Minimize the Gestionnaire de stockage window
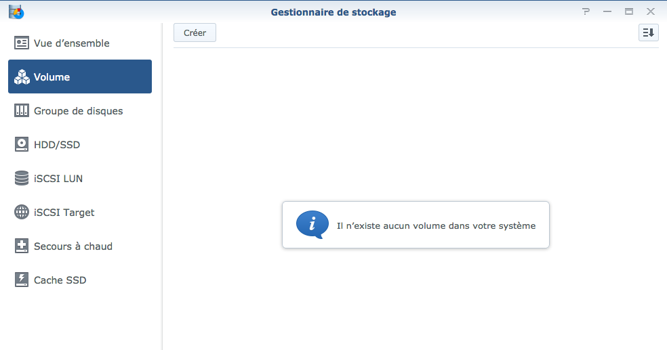This screenshot has width=667, height=350. (607, 12)
